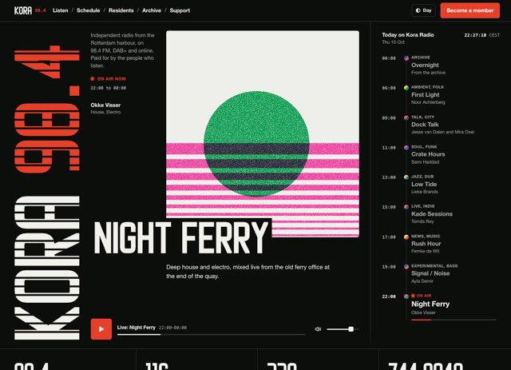The image size is (511, 370).
Task: Click the Crate Hours show color dot
Action: (x=406, y=148)
